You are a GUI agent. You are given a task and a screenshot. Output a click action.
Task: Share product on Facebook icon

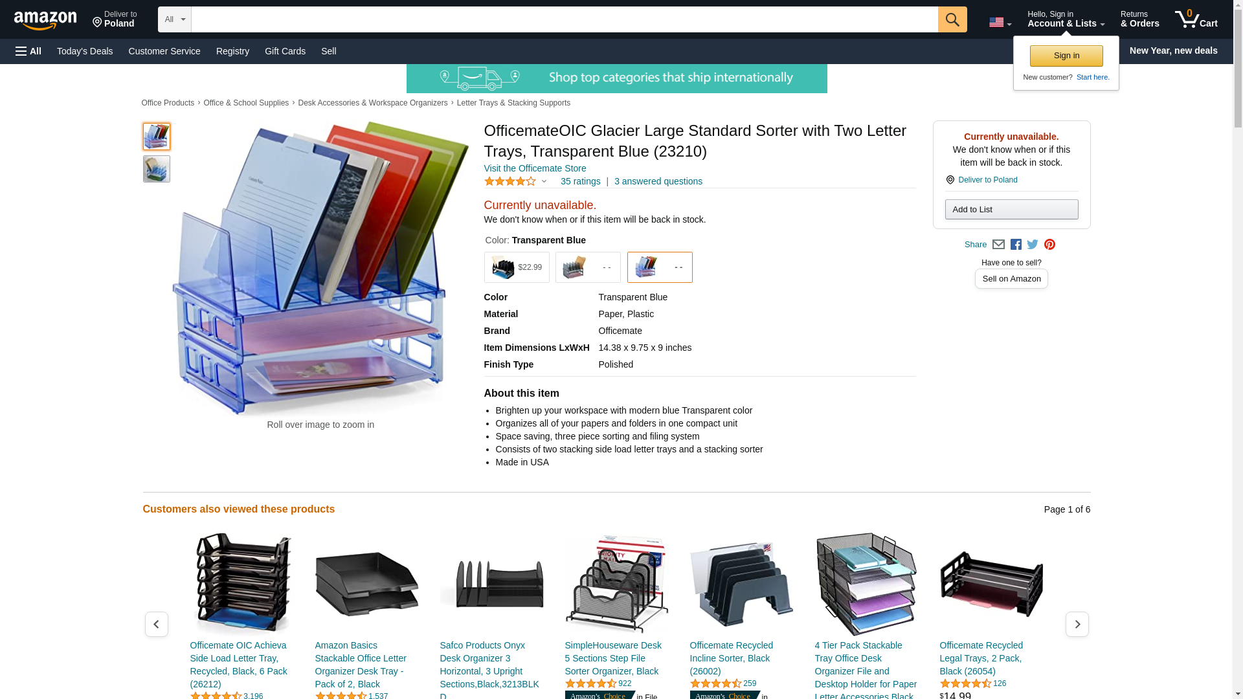(1016, 245)
